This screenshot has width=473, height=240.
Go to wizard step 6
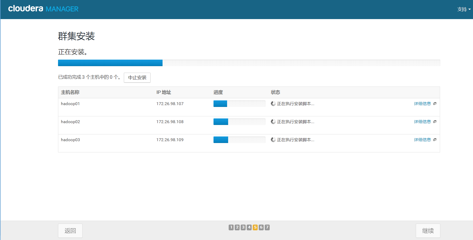click(261, 227)
